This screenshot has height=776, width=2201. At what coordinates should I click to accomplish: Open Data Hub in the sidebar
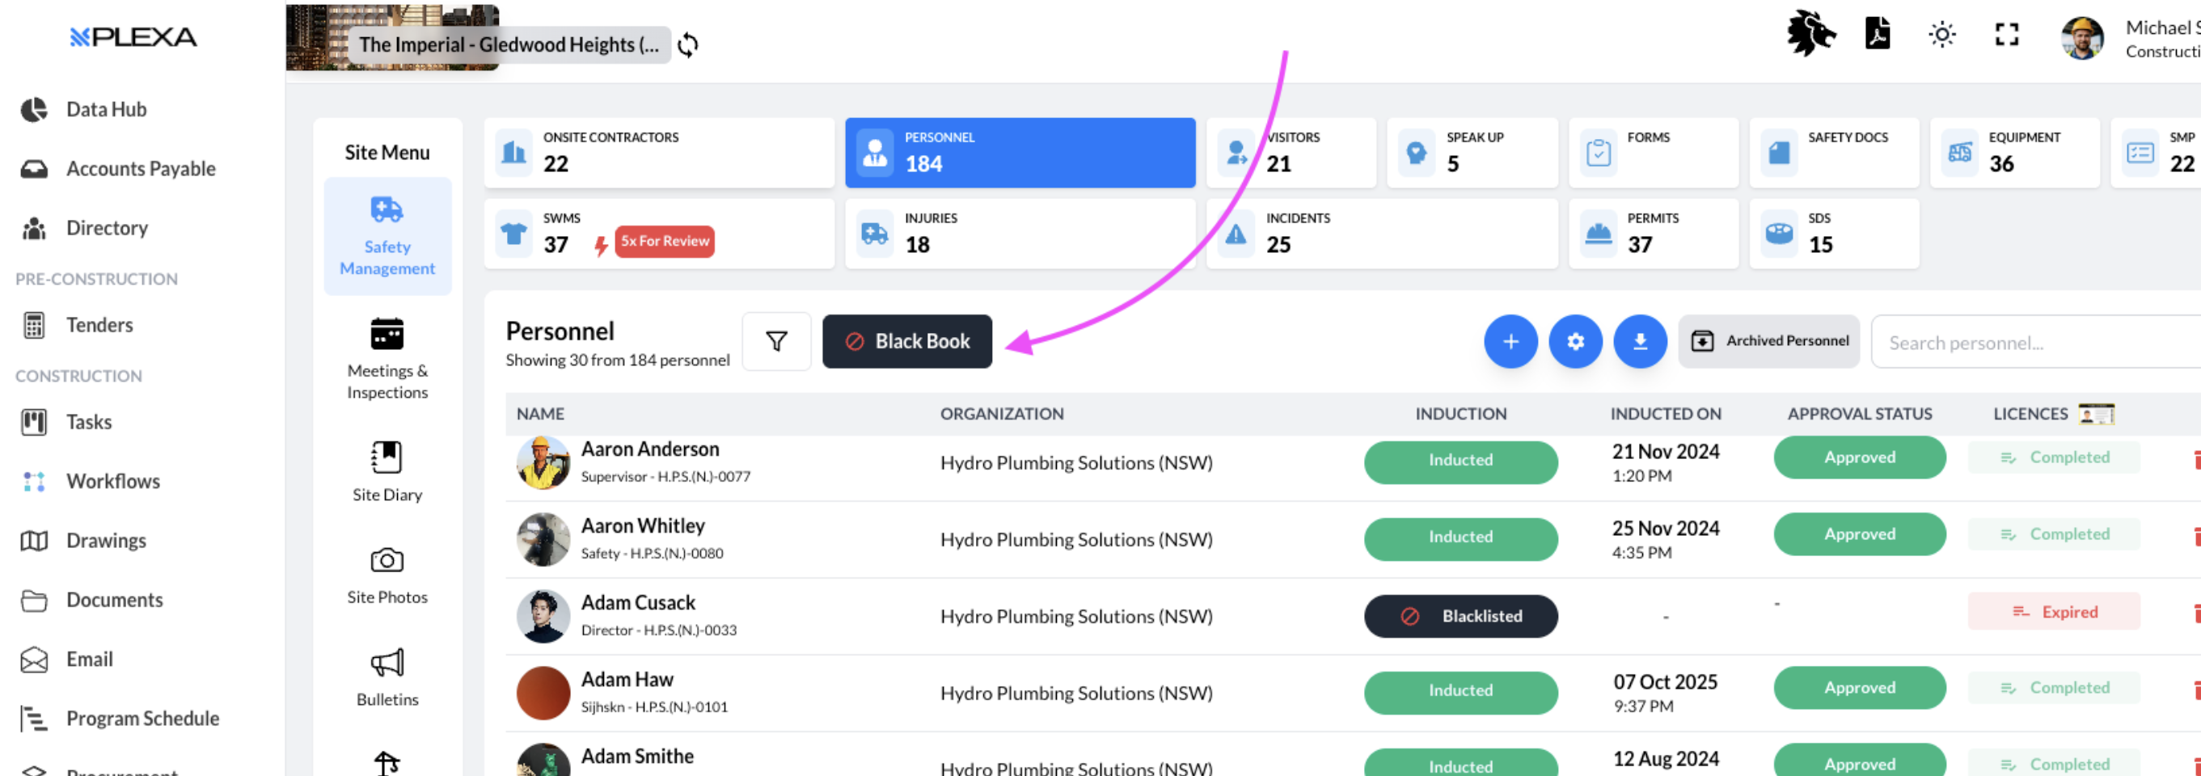click(106, 109)
